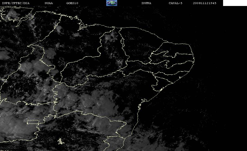This screenshot has width=247, height=151.
Task: Click the NOAA header text
Action: [49, 3]
